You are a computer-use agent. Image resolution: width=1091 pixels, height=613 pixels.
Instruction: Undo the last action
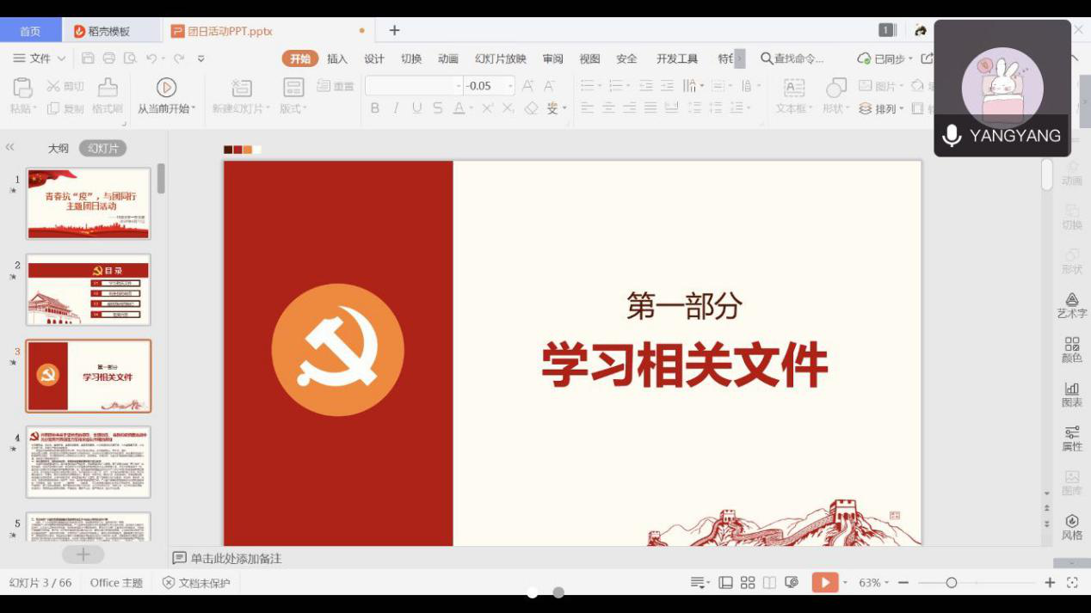pos(151,58)
